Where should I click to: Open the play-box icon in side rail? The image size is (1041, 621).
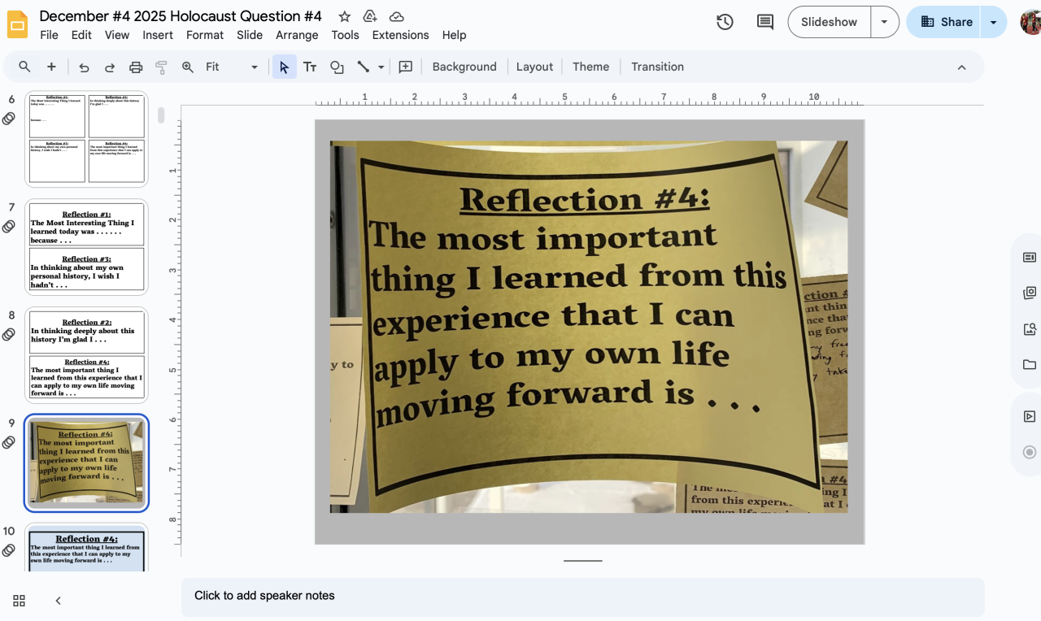point(1030,417)
